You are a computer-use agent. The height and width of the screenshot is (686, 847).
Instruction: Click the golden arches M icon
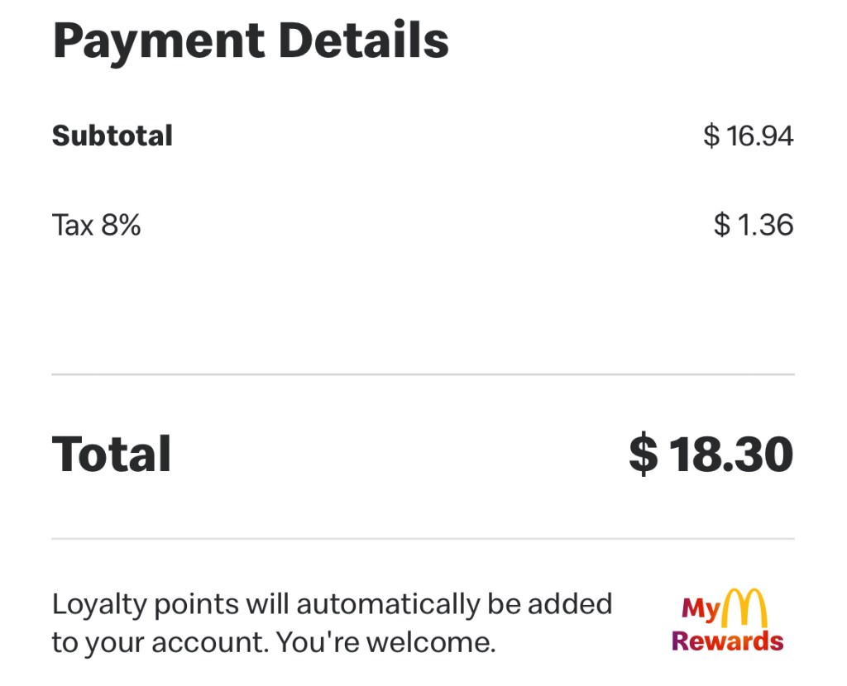pos(744,607)
